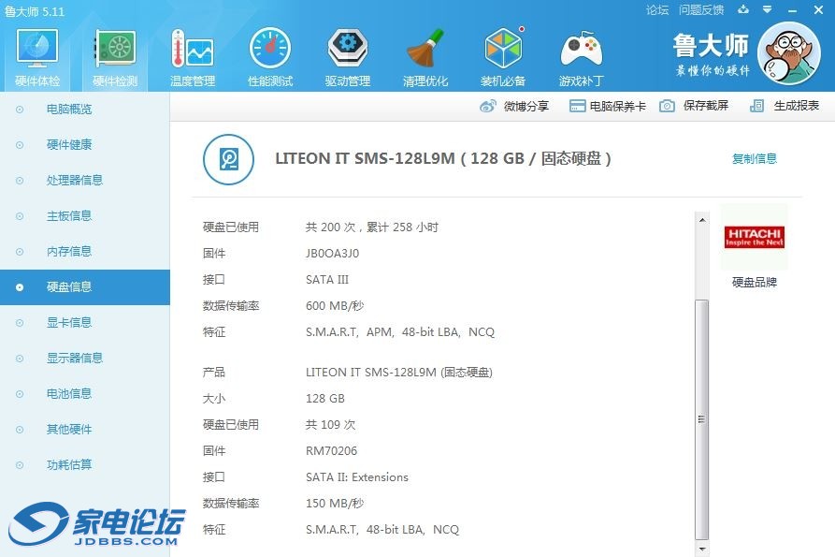
Task: Click the interface value SATA III
Action: click(327, 279)
